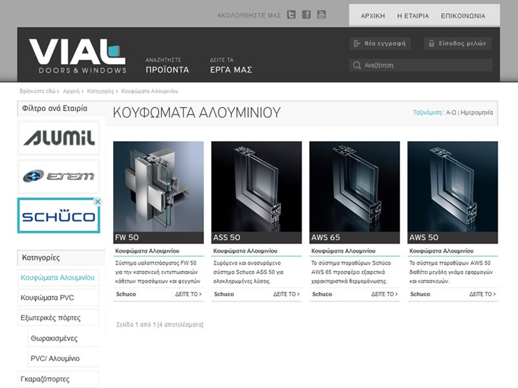Select Εξωτερικές πόρτες sidebar category
Image resolution: width=518 pixels, height=388 pixels.
pos(58,318)
